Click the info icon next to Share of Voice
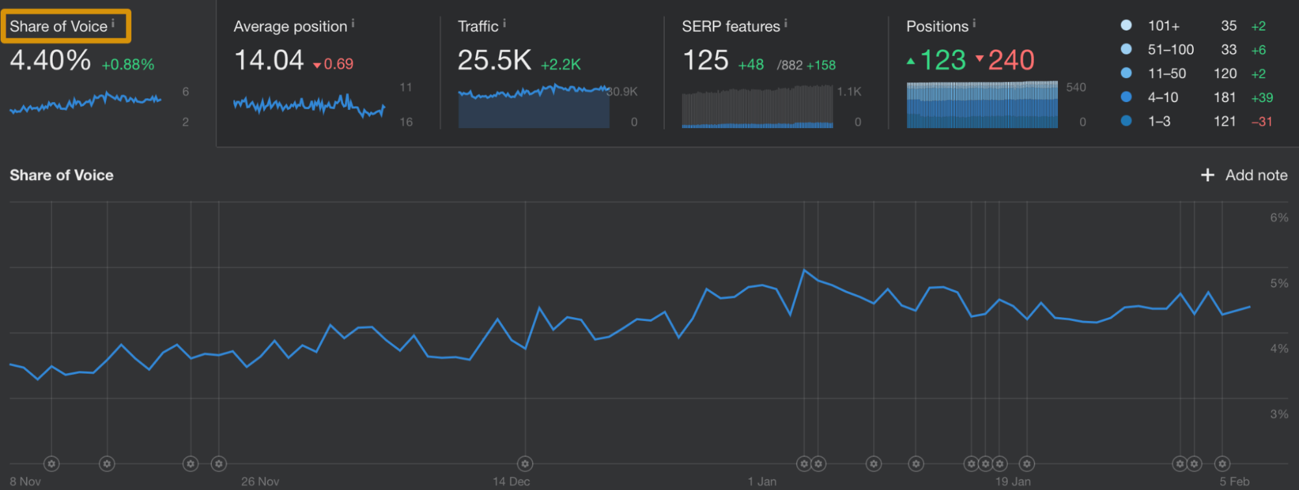Viewport: 1299px width, 490px height. tap(113, 23)
